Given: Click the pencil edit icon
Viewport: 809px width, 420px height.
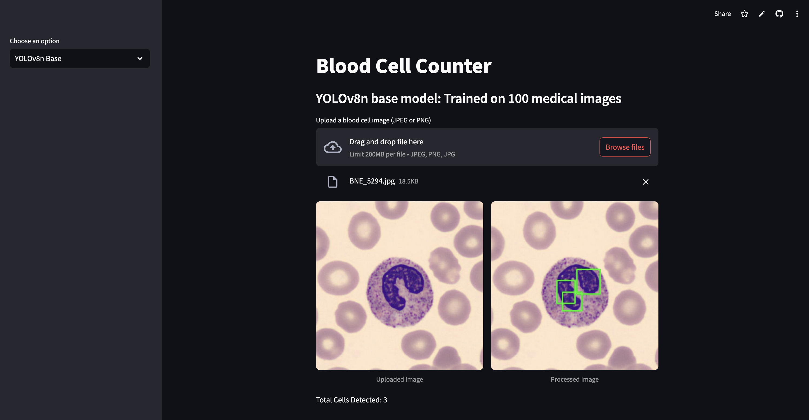Looking at the screenshot, I should (762, 14).
